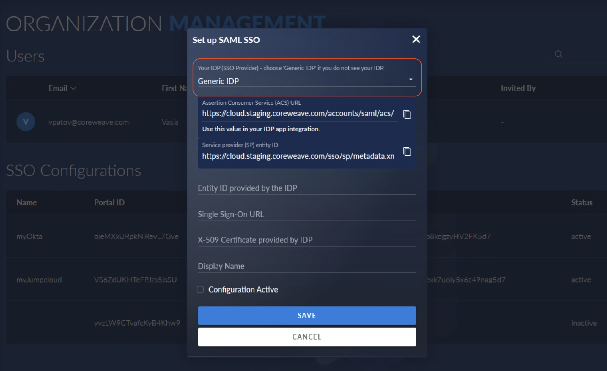Image resolution: width=607 pixels, height=371 pixels.
Task: Click the Invited By column header
Action: click(518, 88)
